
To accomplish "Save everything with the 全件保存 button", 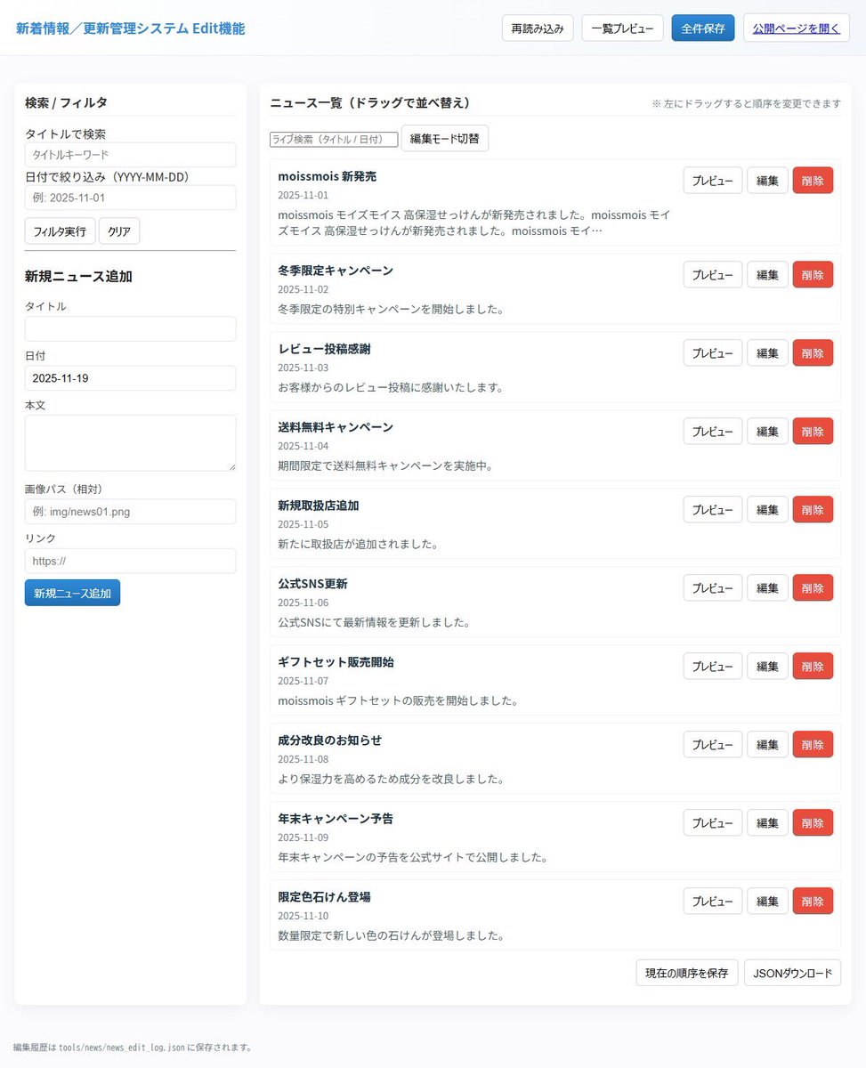I will pos(702,28).
